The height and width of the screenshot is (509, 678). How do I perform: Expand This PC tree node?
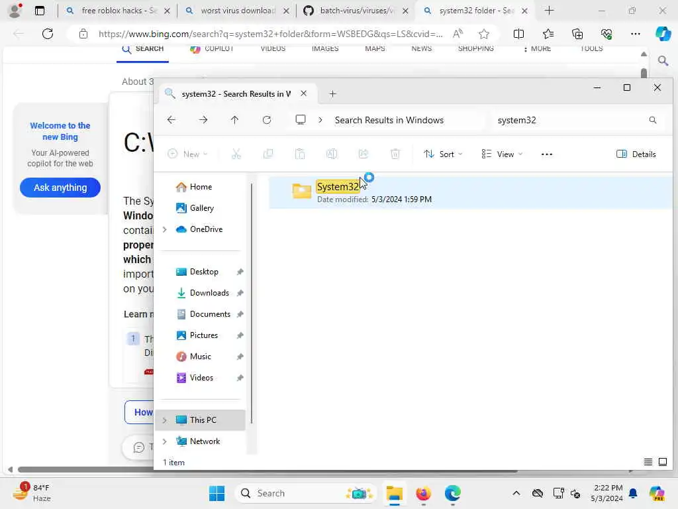point(165,420)
